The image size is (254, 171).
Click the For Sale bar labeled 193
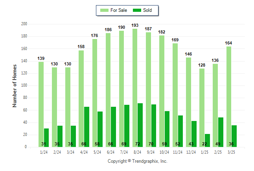[x=135, y=88]
